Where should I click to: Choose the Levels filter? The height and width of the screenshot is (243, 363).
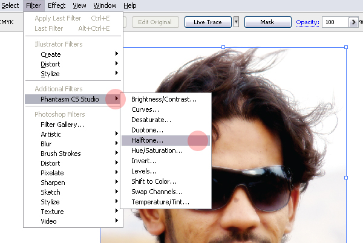[x=166, y=171]
